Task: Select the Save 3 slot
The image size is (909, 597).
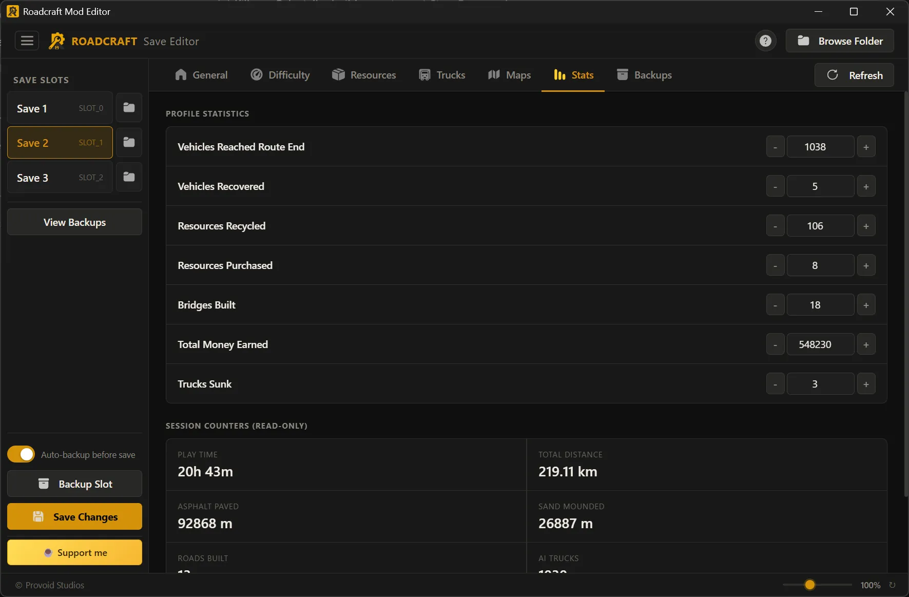Action: coord(60,177)
